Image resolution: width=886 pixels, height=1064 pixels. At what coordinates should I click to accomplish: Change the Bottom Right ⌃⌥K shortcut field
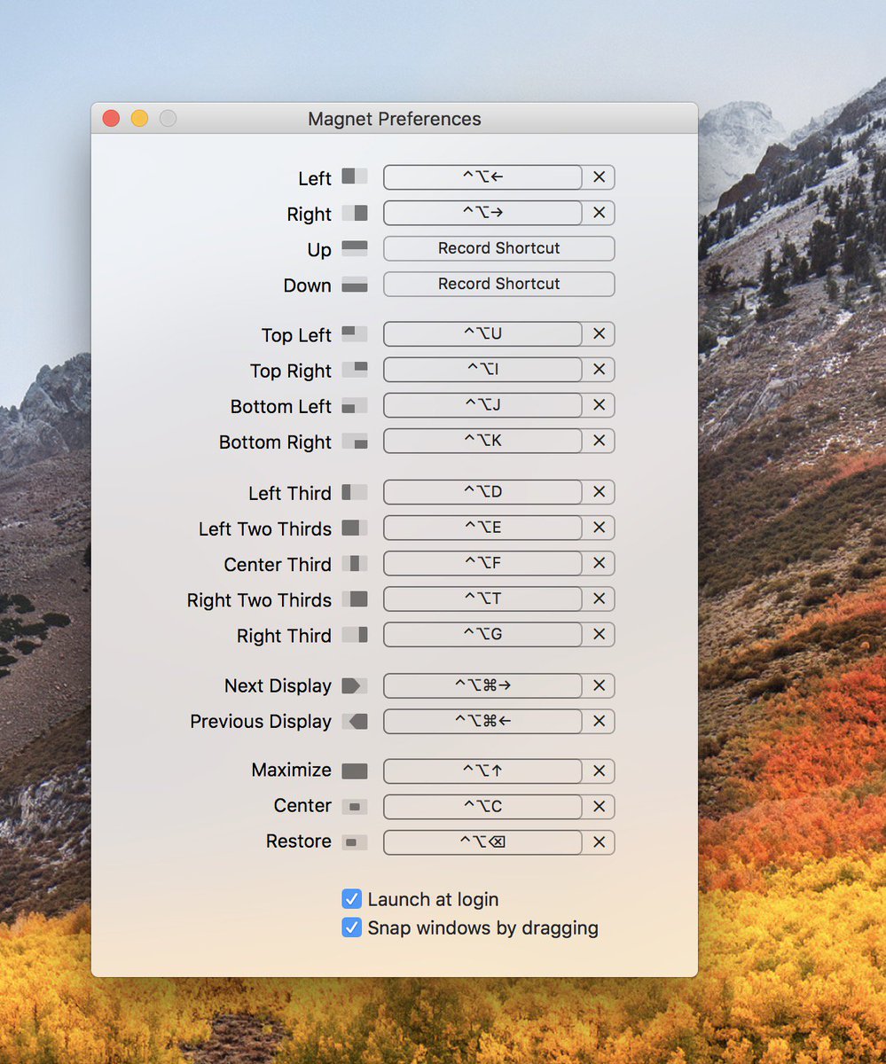click(483, 440)
